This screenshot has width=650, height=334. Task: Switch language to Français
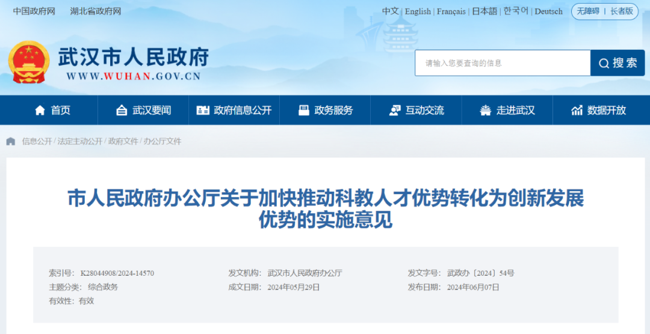(x=451, y=11)
